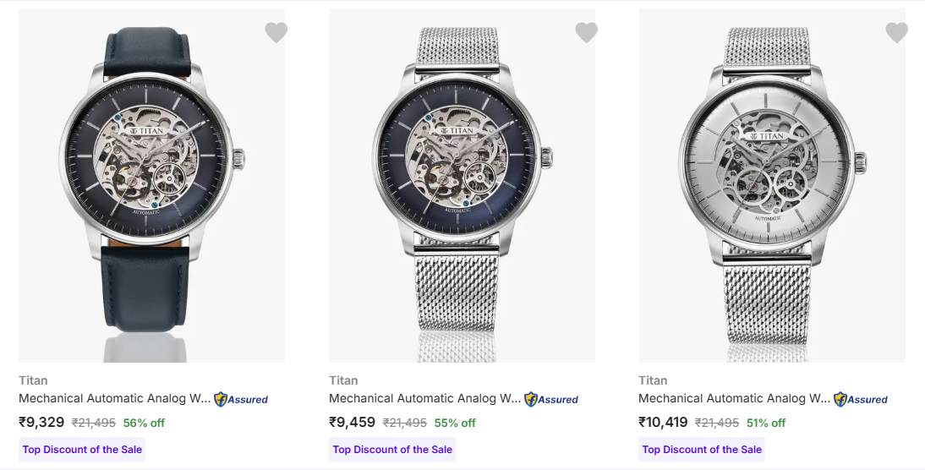
Task: Open the product title above the ₹9,329 price
Action: 115,398
